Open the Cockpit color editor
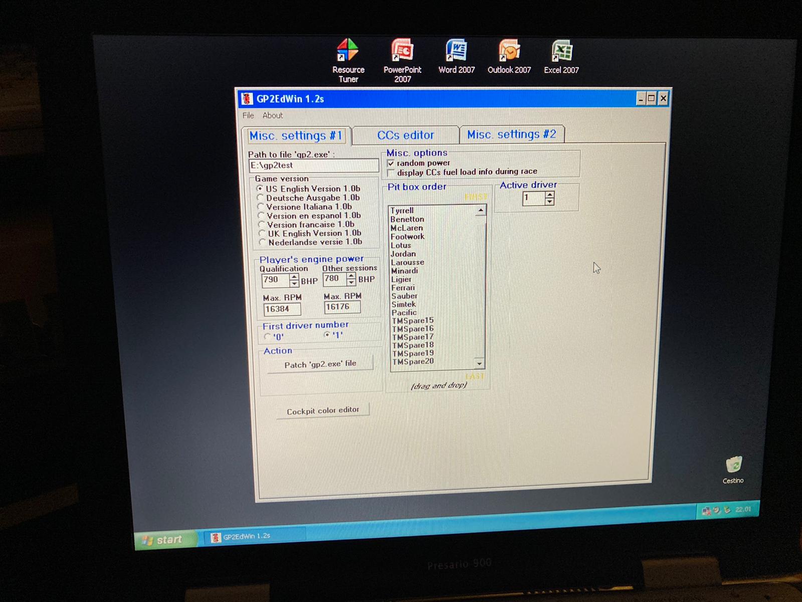This screenshot has height=602, width=802. [323, 411]
